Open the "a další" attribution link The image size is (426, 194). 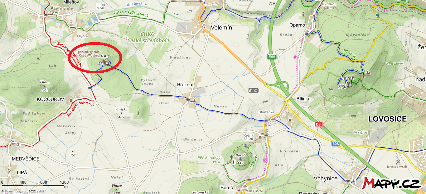click(42, 192)
